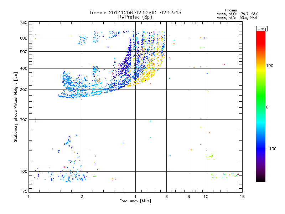Click the 4 tick label on the frequency axis
The width and height of the screenshot is (285, 214).
(135, 197)
